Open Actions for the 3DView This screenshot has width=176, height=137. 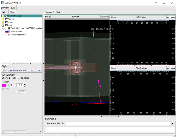tap(105, 16)
